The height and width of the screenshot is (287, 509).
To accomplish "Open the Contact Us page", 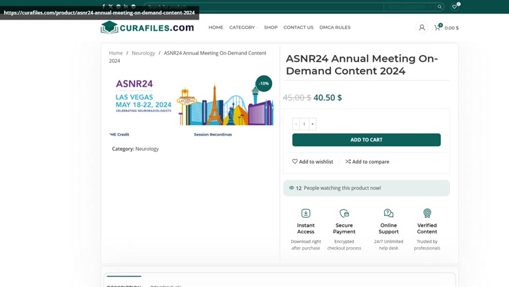I will (298, 28).
